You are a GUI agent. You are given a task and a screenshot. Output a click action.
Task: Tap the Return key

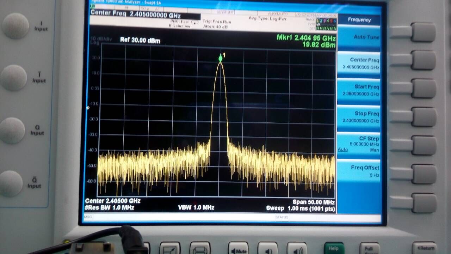424,248
